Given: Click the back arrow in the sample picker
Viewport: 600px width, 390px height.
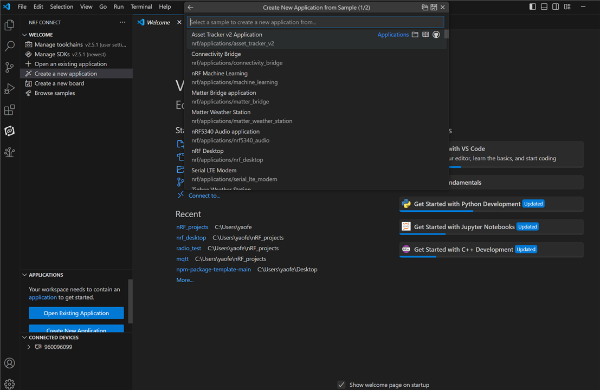Looking at the screenshot, I should pos(191,7).
